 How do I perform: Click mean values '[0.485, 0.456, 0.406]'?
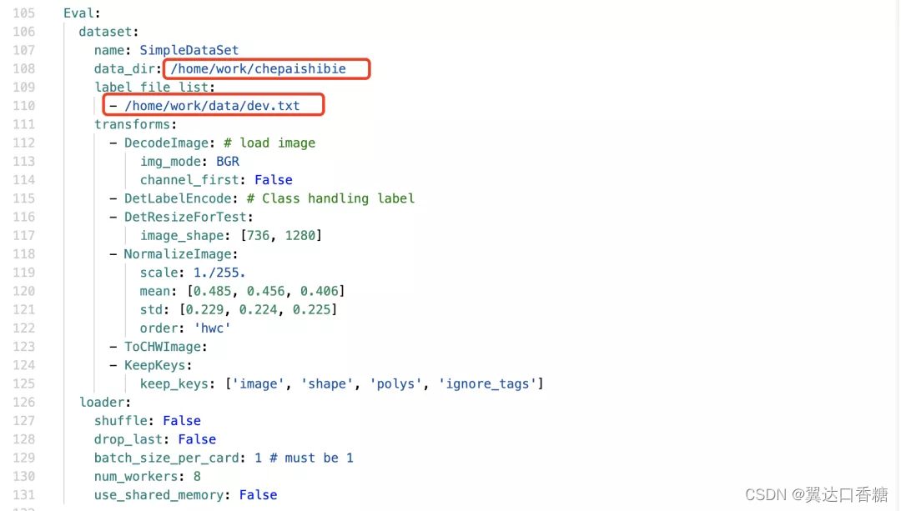click(265, 291)
